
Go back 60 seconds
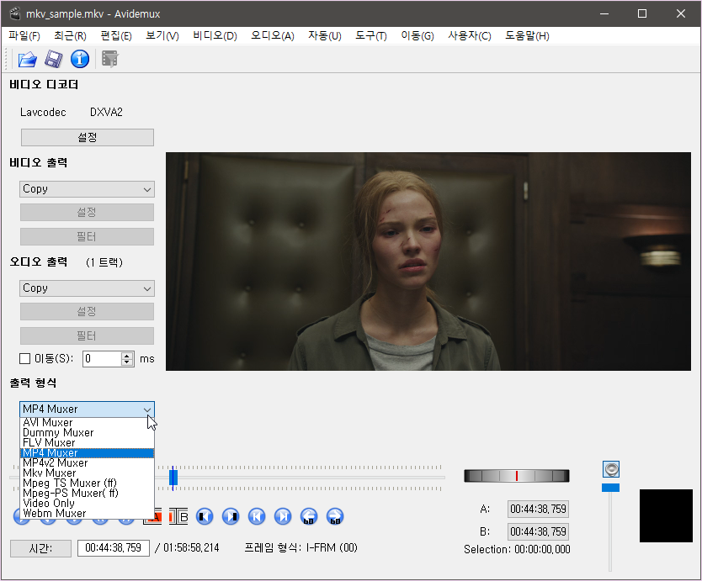point(309,516)
